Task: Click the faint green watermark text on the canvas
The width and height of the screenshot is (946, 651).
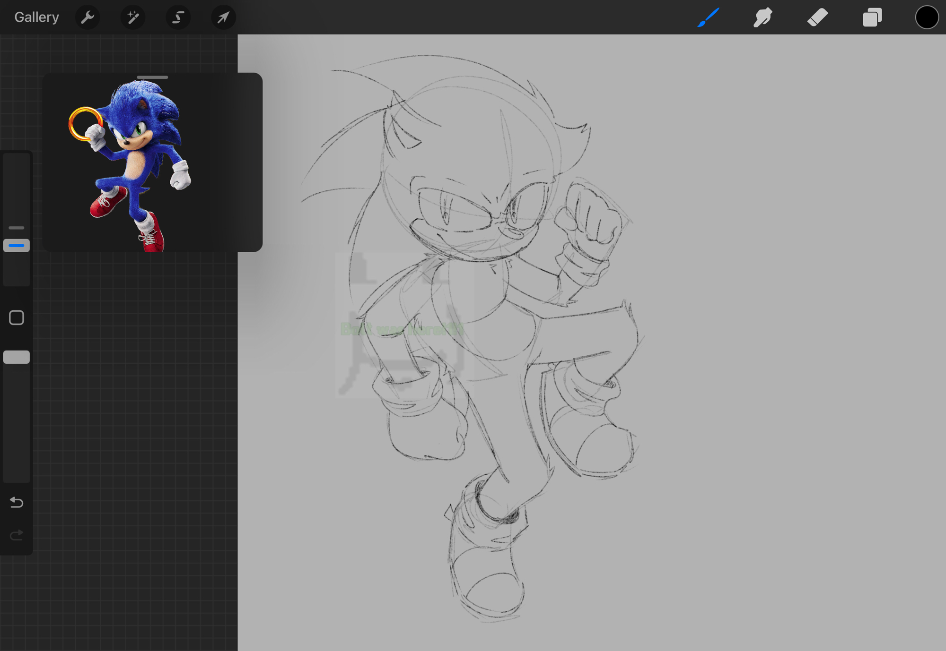Action: click(401, 329)
